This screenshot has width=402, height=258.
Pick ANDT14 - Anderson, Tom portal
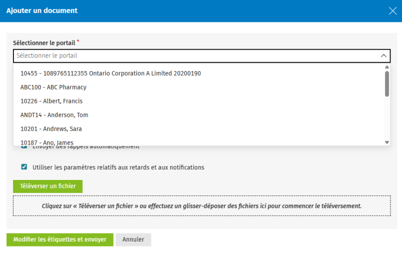[54, 115]
